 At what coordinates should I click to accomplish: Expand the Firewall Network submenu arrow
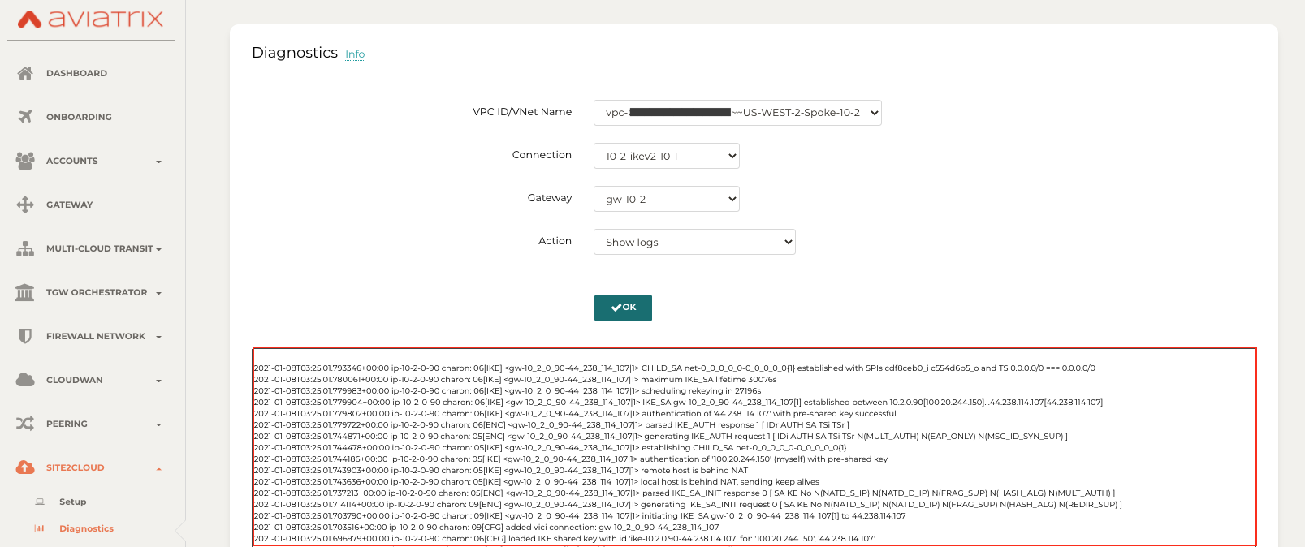click(158, 337)
